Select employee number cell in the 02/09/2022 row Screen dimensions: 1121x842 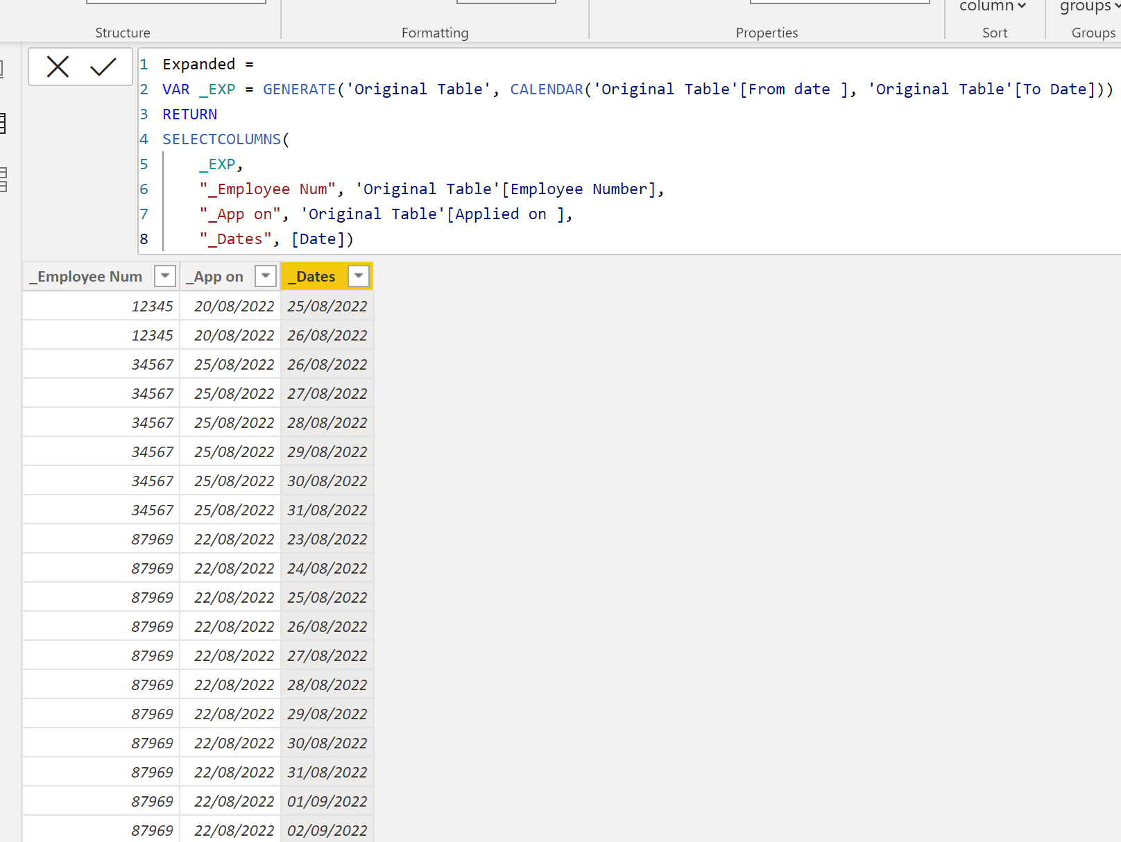point(101,830)
